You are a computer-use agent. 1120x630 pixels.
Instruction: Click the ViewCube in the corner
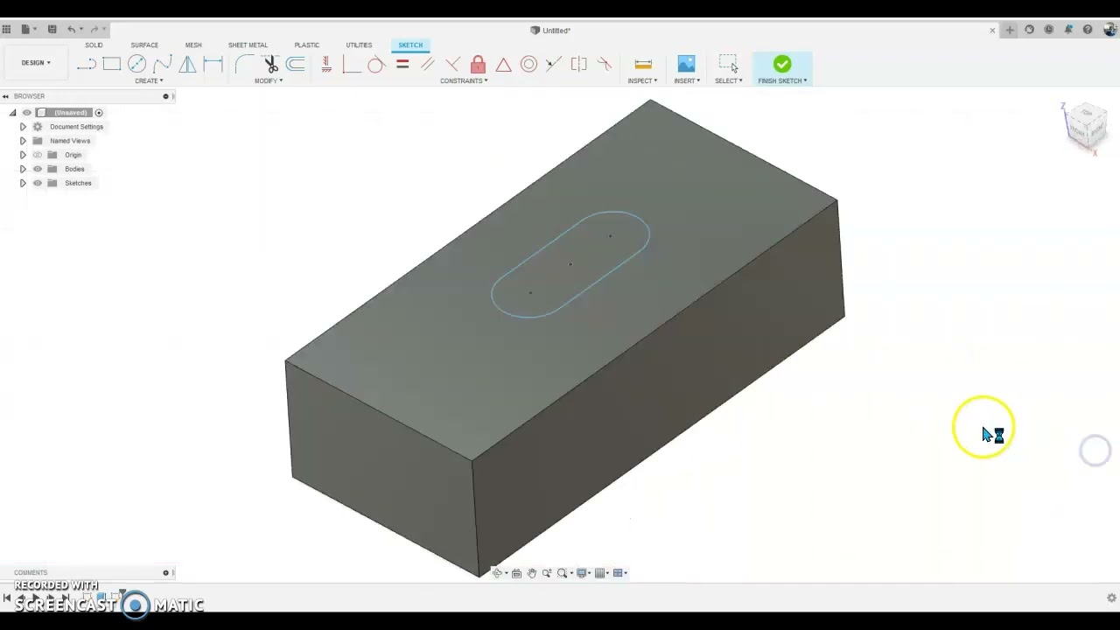pyautogui.click(x=1086, y=125)
